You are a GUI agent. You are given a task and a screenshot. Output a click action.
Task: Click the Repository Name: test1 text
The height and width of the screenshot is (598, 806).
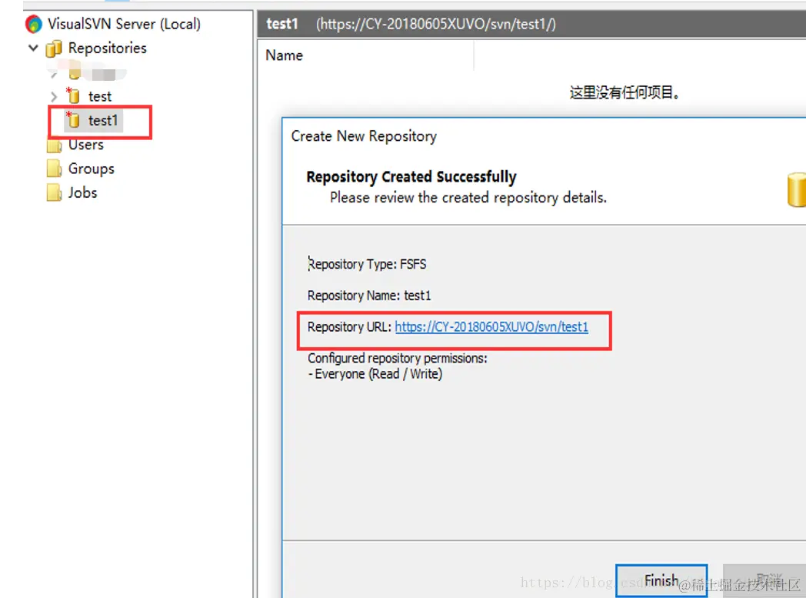pyautogui.click(x=369, y=296)
